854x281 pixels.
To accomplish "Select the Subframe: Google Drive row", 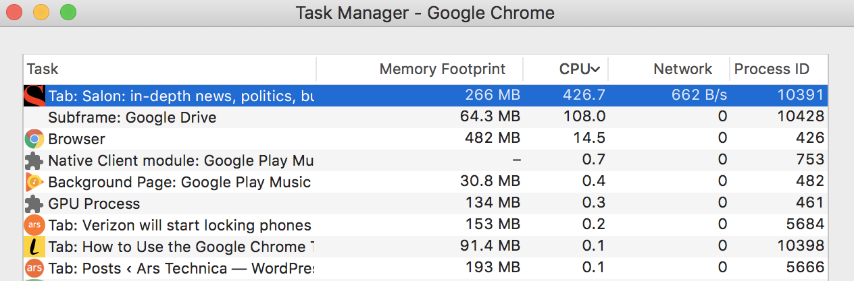I will [426, 117].
